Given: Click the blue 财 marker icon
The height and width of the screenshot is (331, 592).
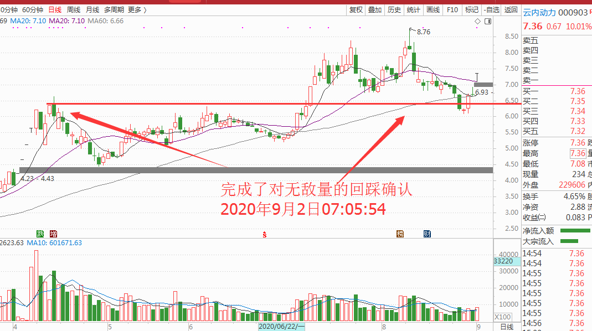Looking at the screenshot, I should click(x=427, y=234).
